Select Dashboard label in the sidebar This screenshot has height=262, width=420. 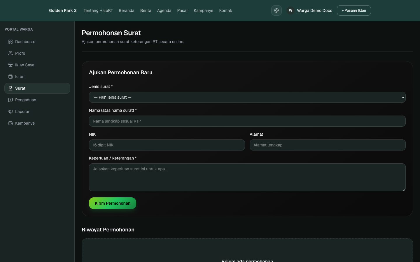pyautogui.click(x=25, y=42)
